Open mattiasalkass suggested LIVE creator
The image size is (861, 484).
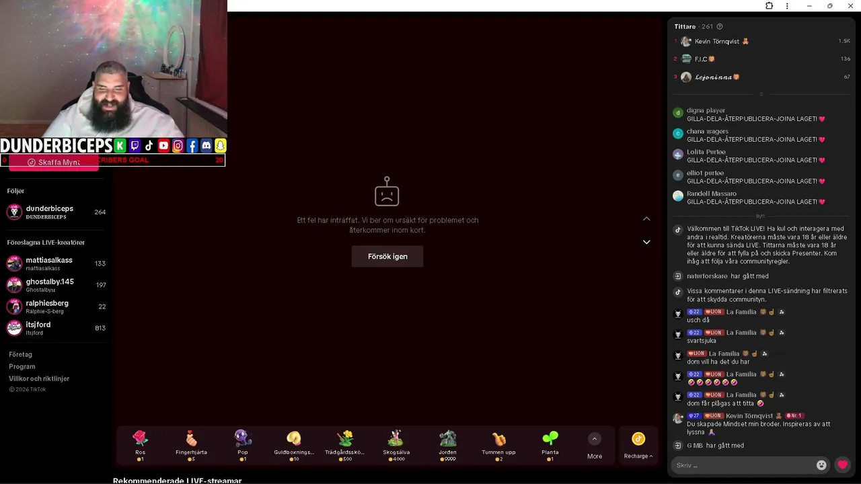click(x=57, y=264)
